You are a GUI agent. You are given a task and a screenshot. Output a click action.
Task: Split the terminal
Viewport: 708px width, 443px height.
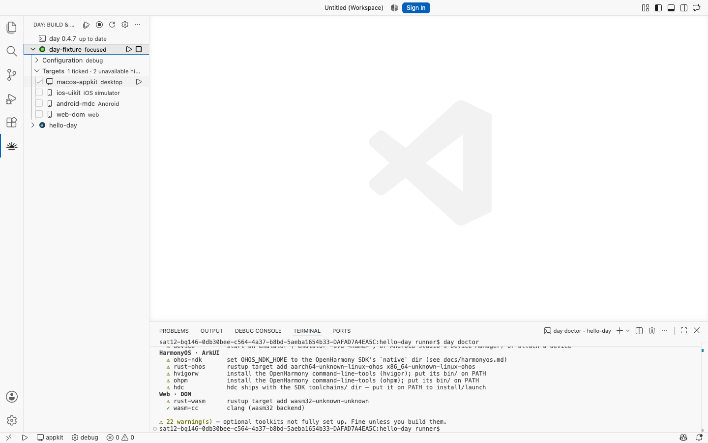tap(639, 331)
